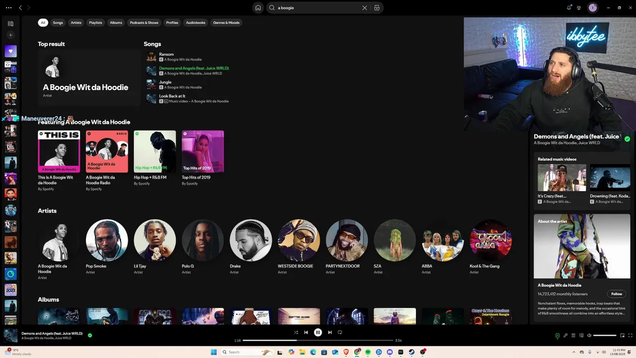The image size is (636, 358).
Task: Click the Windows taskbar search box
Action: (248, 352)
